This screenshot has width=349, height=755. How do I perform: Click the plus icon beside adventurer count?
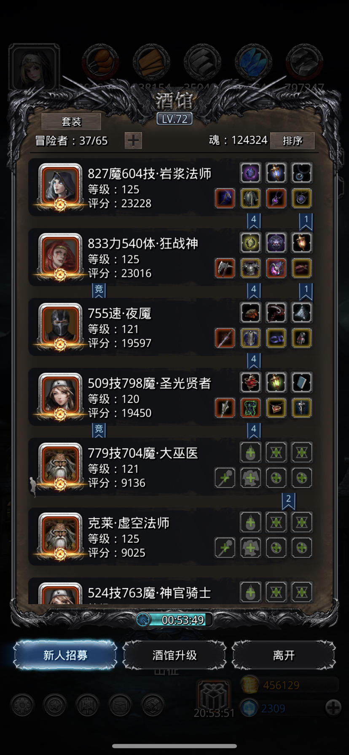coord(133,140)
